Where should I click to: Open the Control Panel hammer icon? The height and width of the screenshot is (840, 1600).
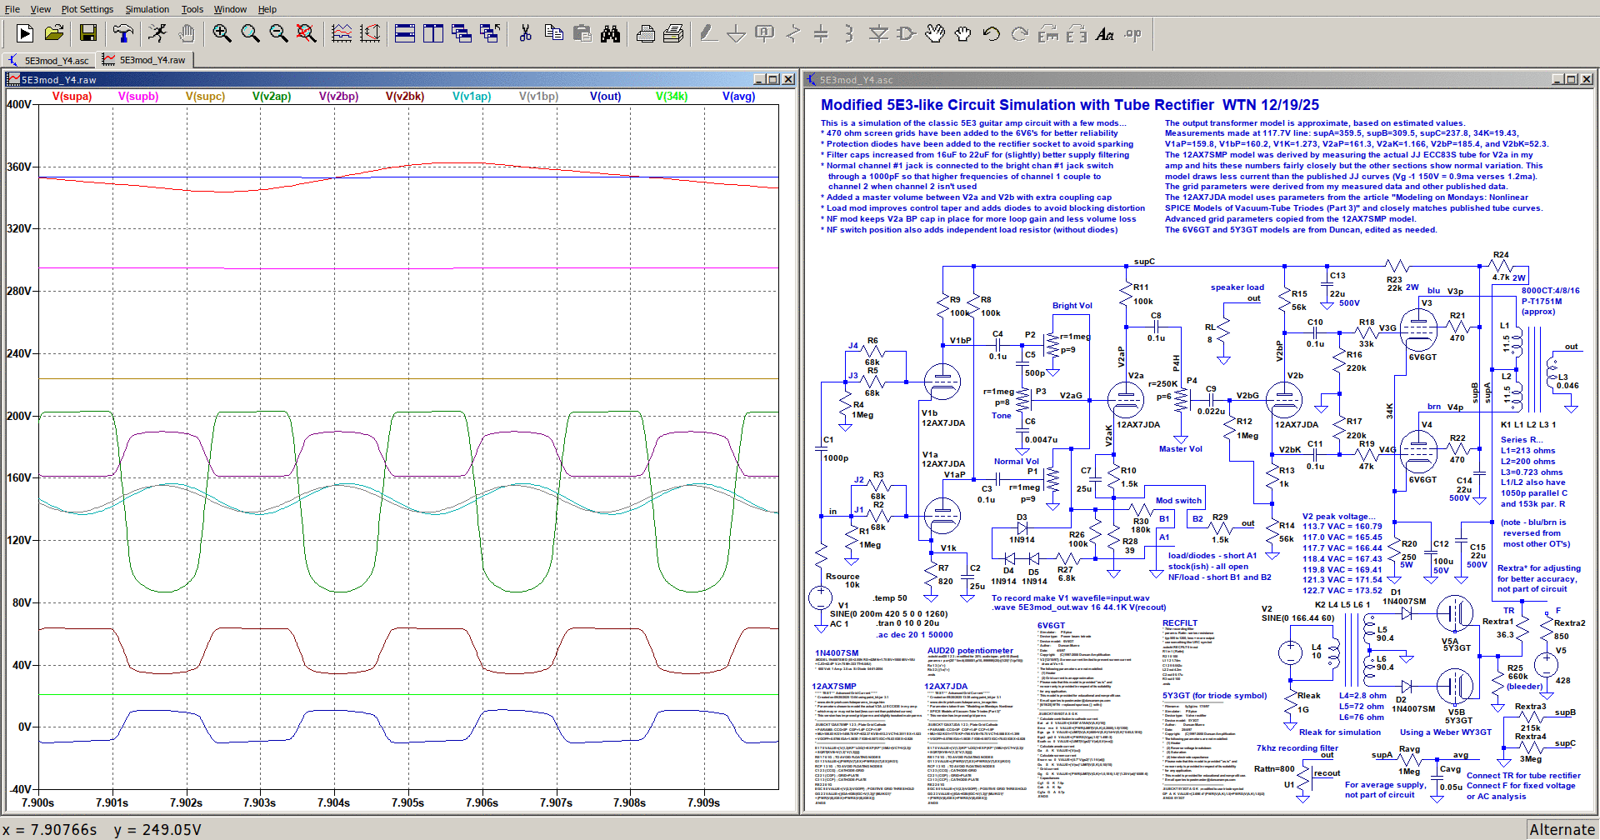(123, 33)
